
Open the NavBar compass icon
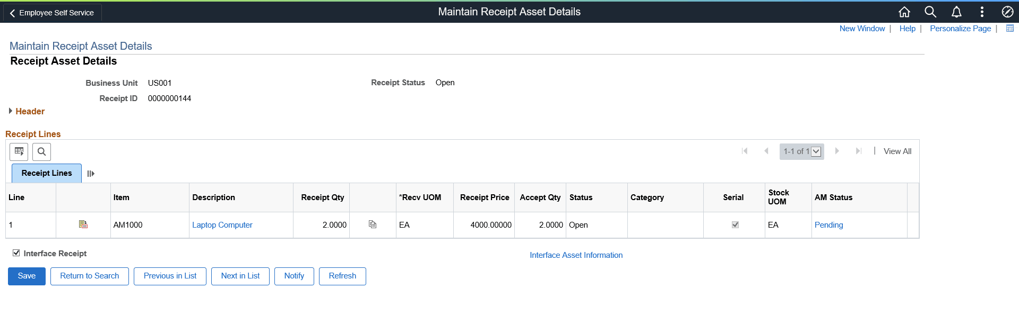pos(1008,12)
